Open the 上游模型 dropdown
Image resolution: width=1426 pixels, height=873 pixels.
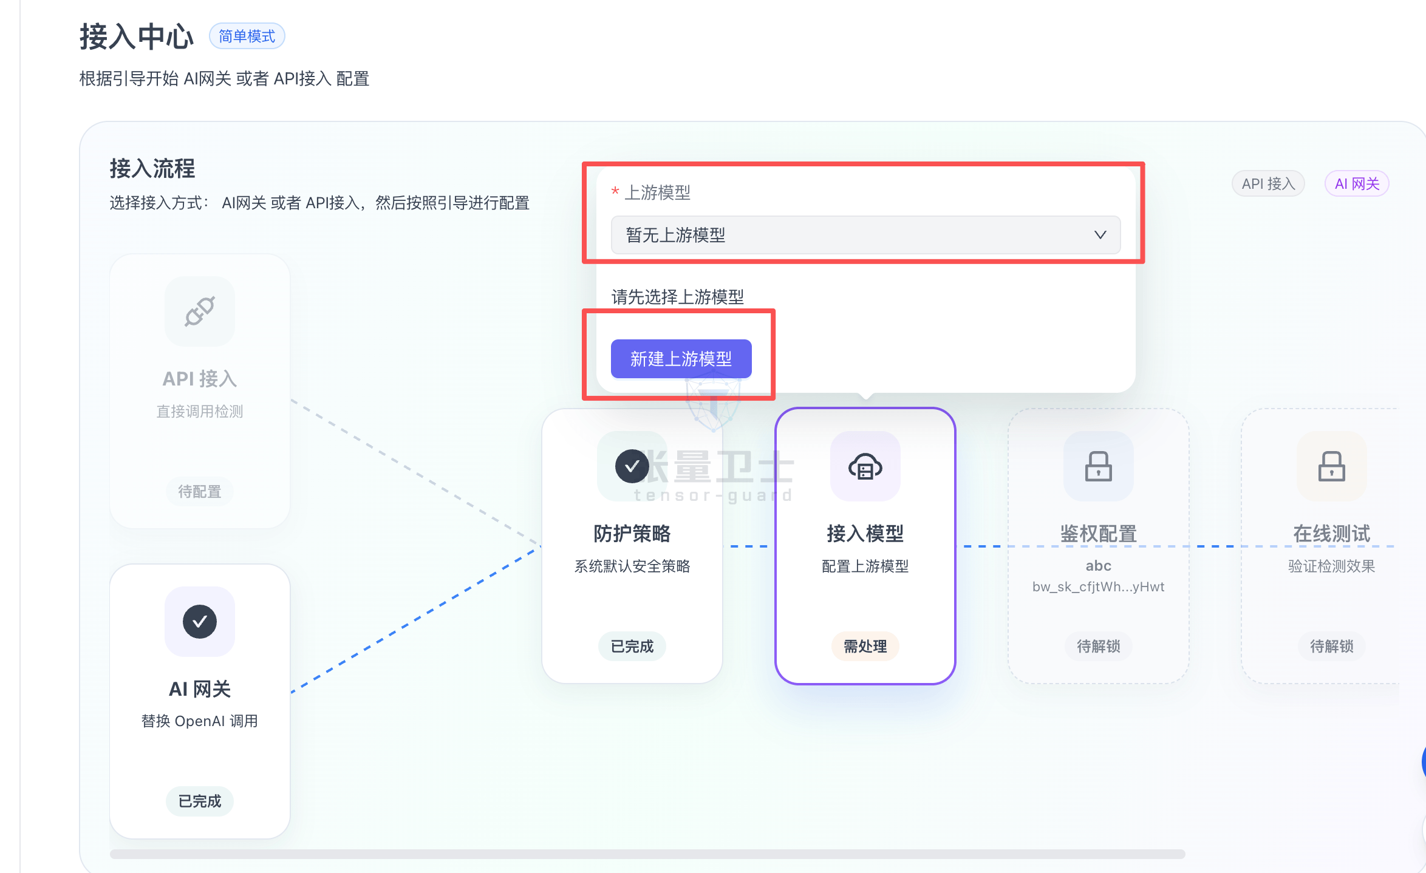[865, 235]
